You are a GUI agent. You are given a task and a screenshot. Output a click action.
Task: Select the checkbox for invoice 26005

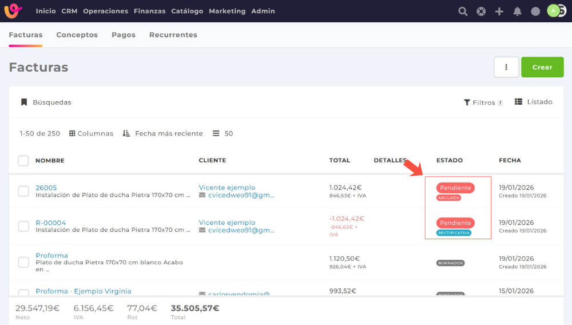(23, 191)
